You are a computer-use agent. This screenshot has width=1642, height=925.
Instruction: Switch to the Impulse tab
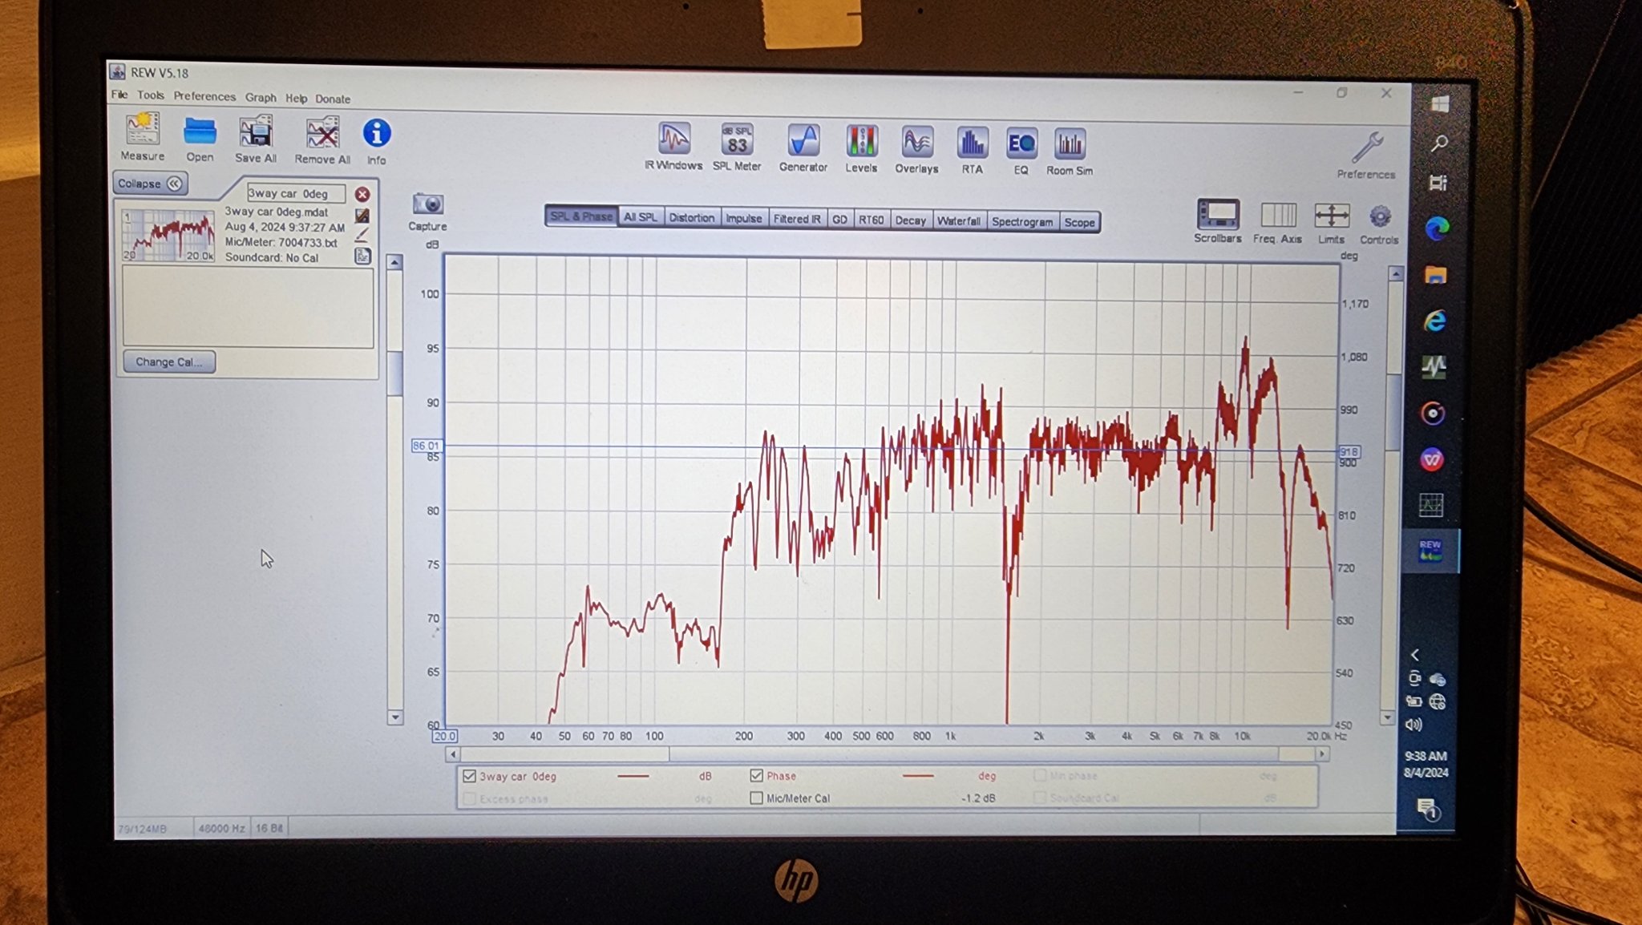743,218
